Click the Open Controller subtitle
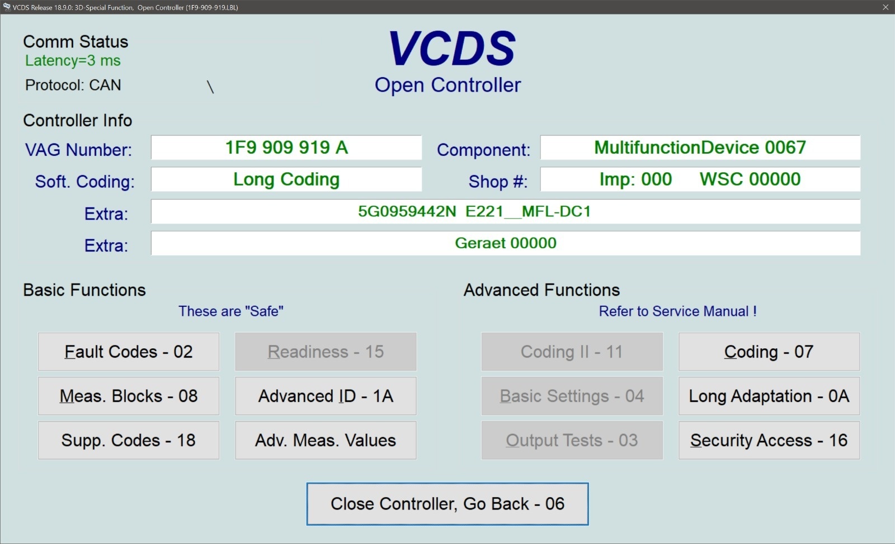Screen dimensions: 895x544 coord(447,85)
